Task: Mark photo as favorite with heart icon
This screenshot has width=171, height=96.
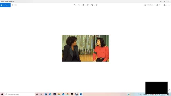Action: [x=88, y=5]
